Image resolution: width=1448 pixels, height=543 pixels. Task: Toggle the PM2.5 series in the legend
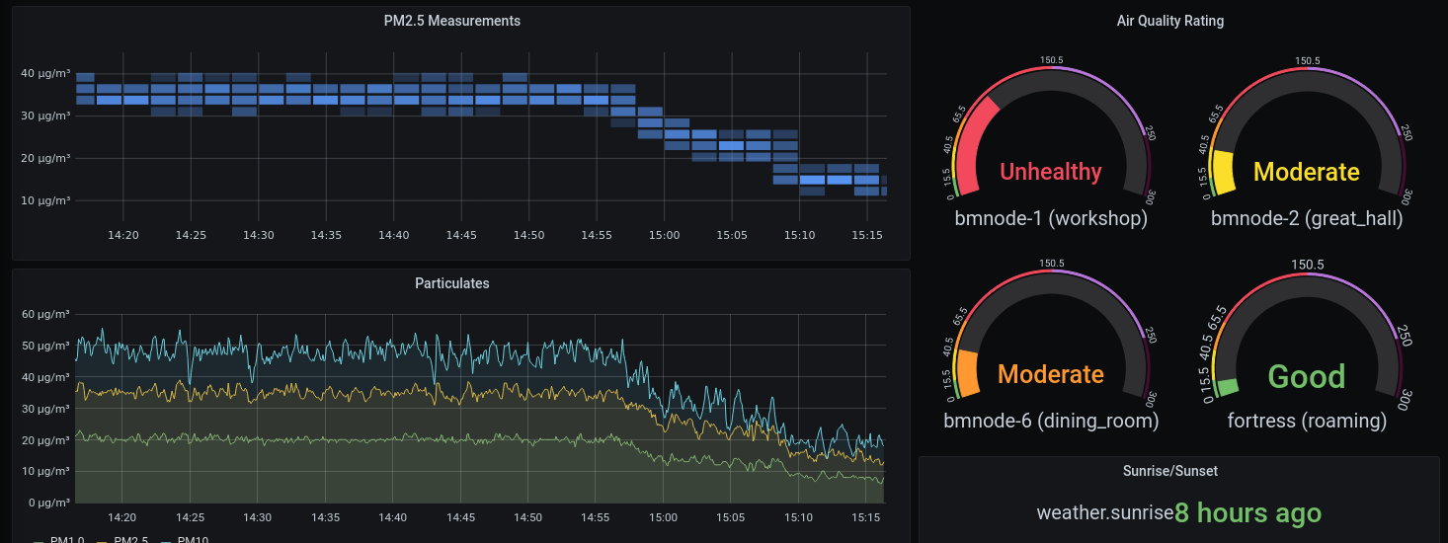(131, 539)
